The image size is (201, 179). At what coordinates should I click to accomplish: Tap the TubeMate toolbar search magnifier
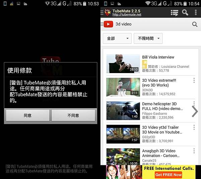185,12
